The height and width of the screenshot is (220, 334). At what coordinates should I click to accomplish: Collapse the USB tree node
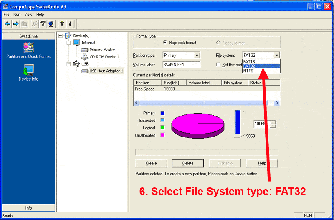[x=68, y=64]
